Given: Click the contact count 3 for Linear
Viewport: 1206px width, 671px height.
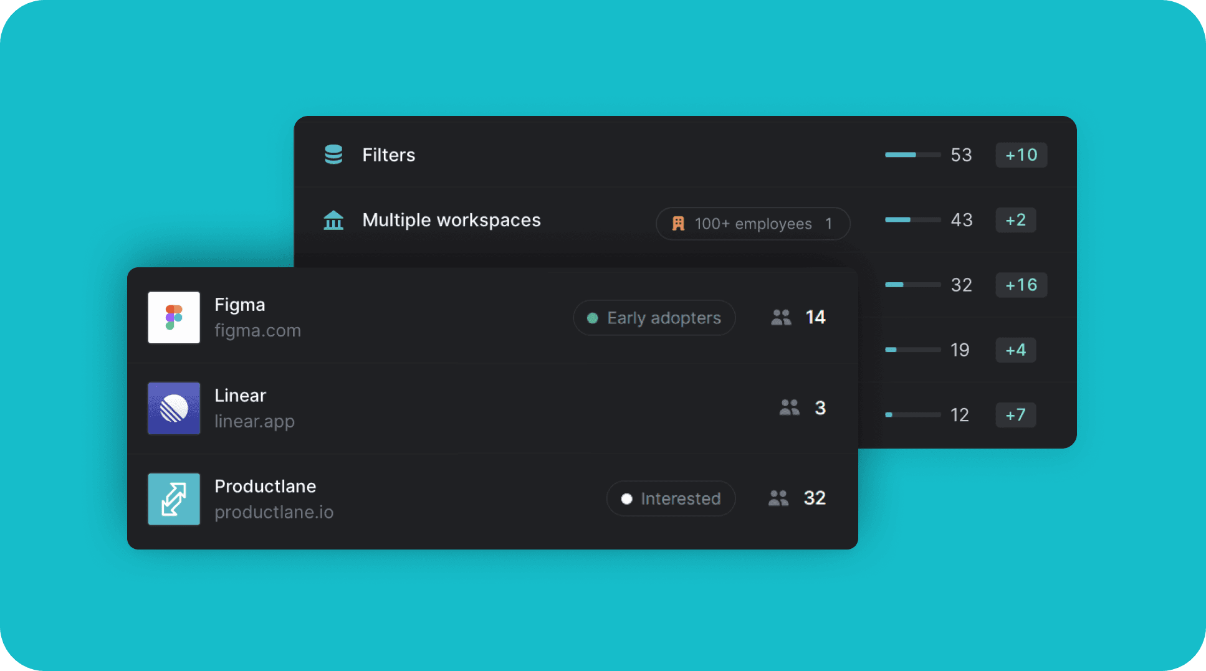Looking at the screenshot, I should point(820,407).
